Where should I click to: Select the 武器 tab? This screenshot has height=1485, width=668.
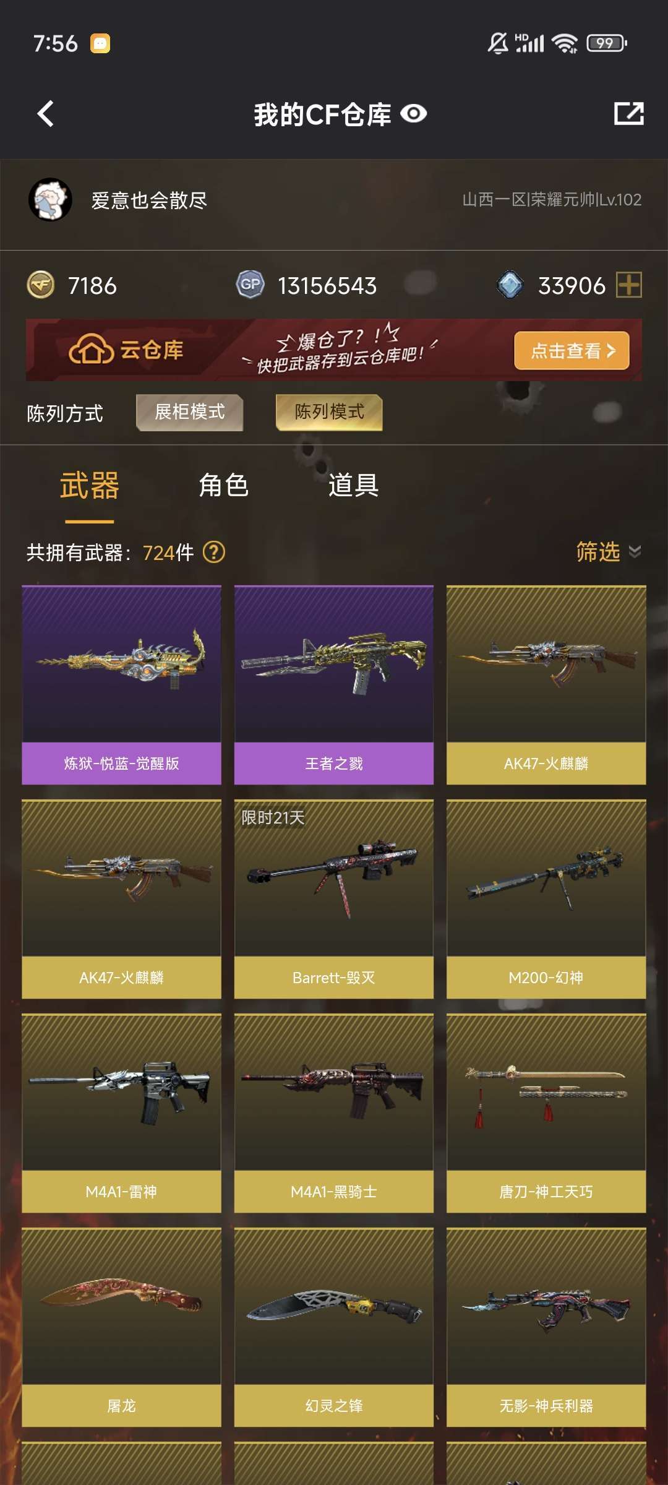90,485
